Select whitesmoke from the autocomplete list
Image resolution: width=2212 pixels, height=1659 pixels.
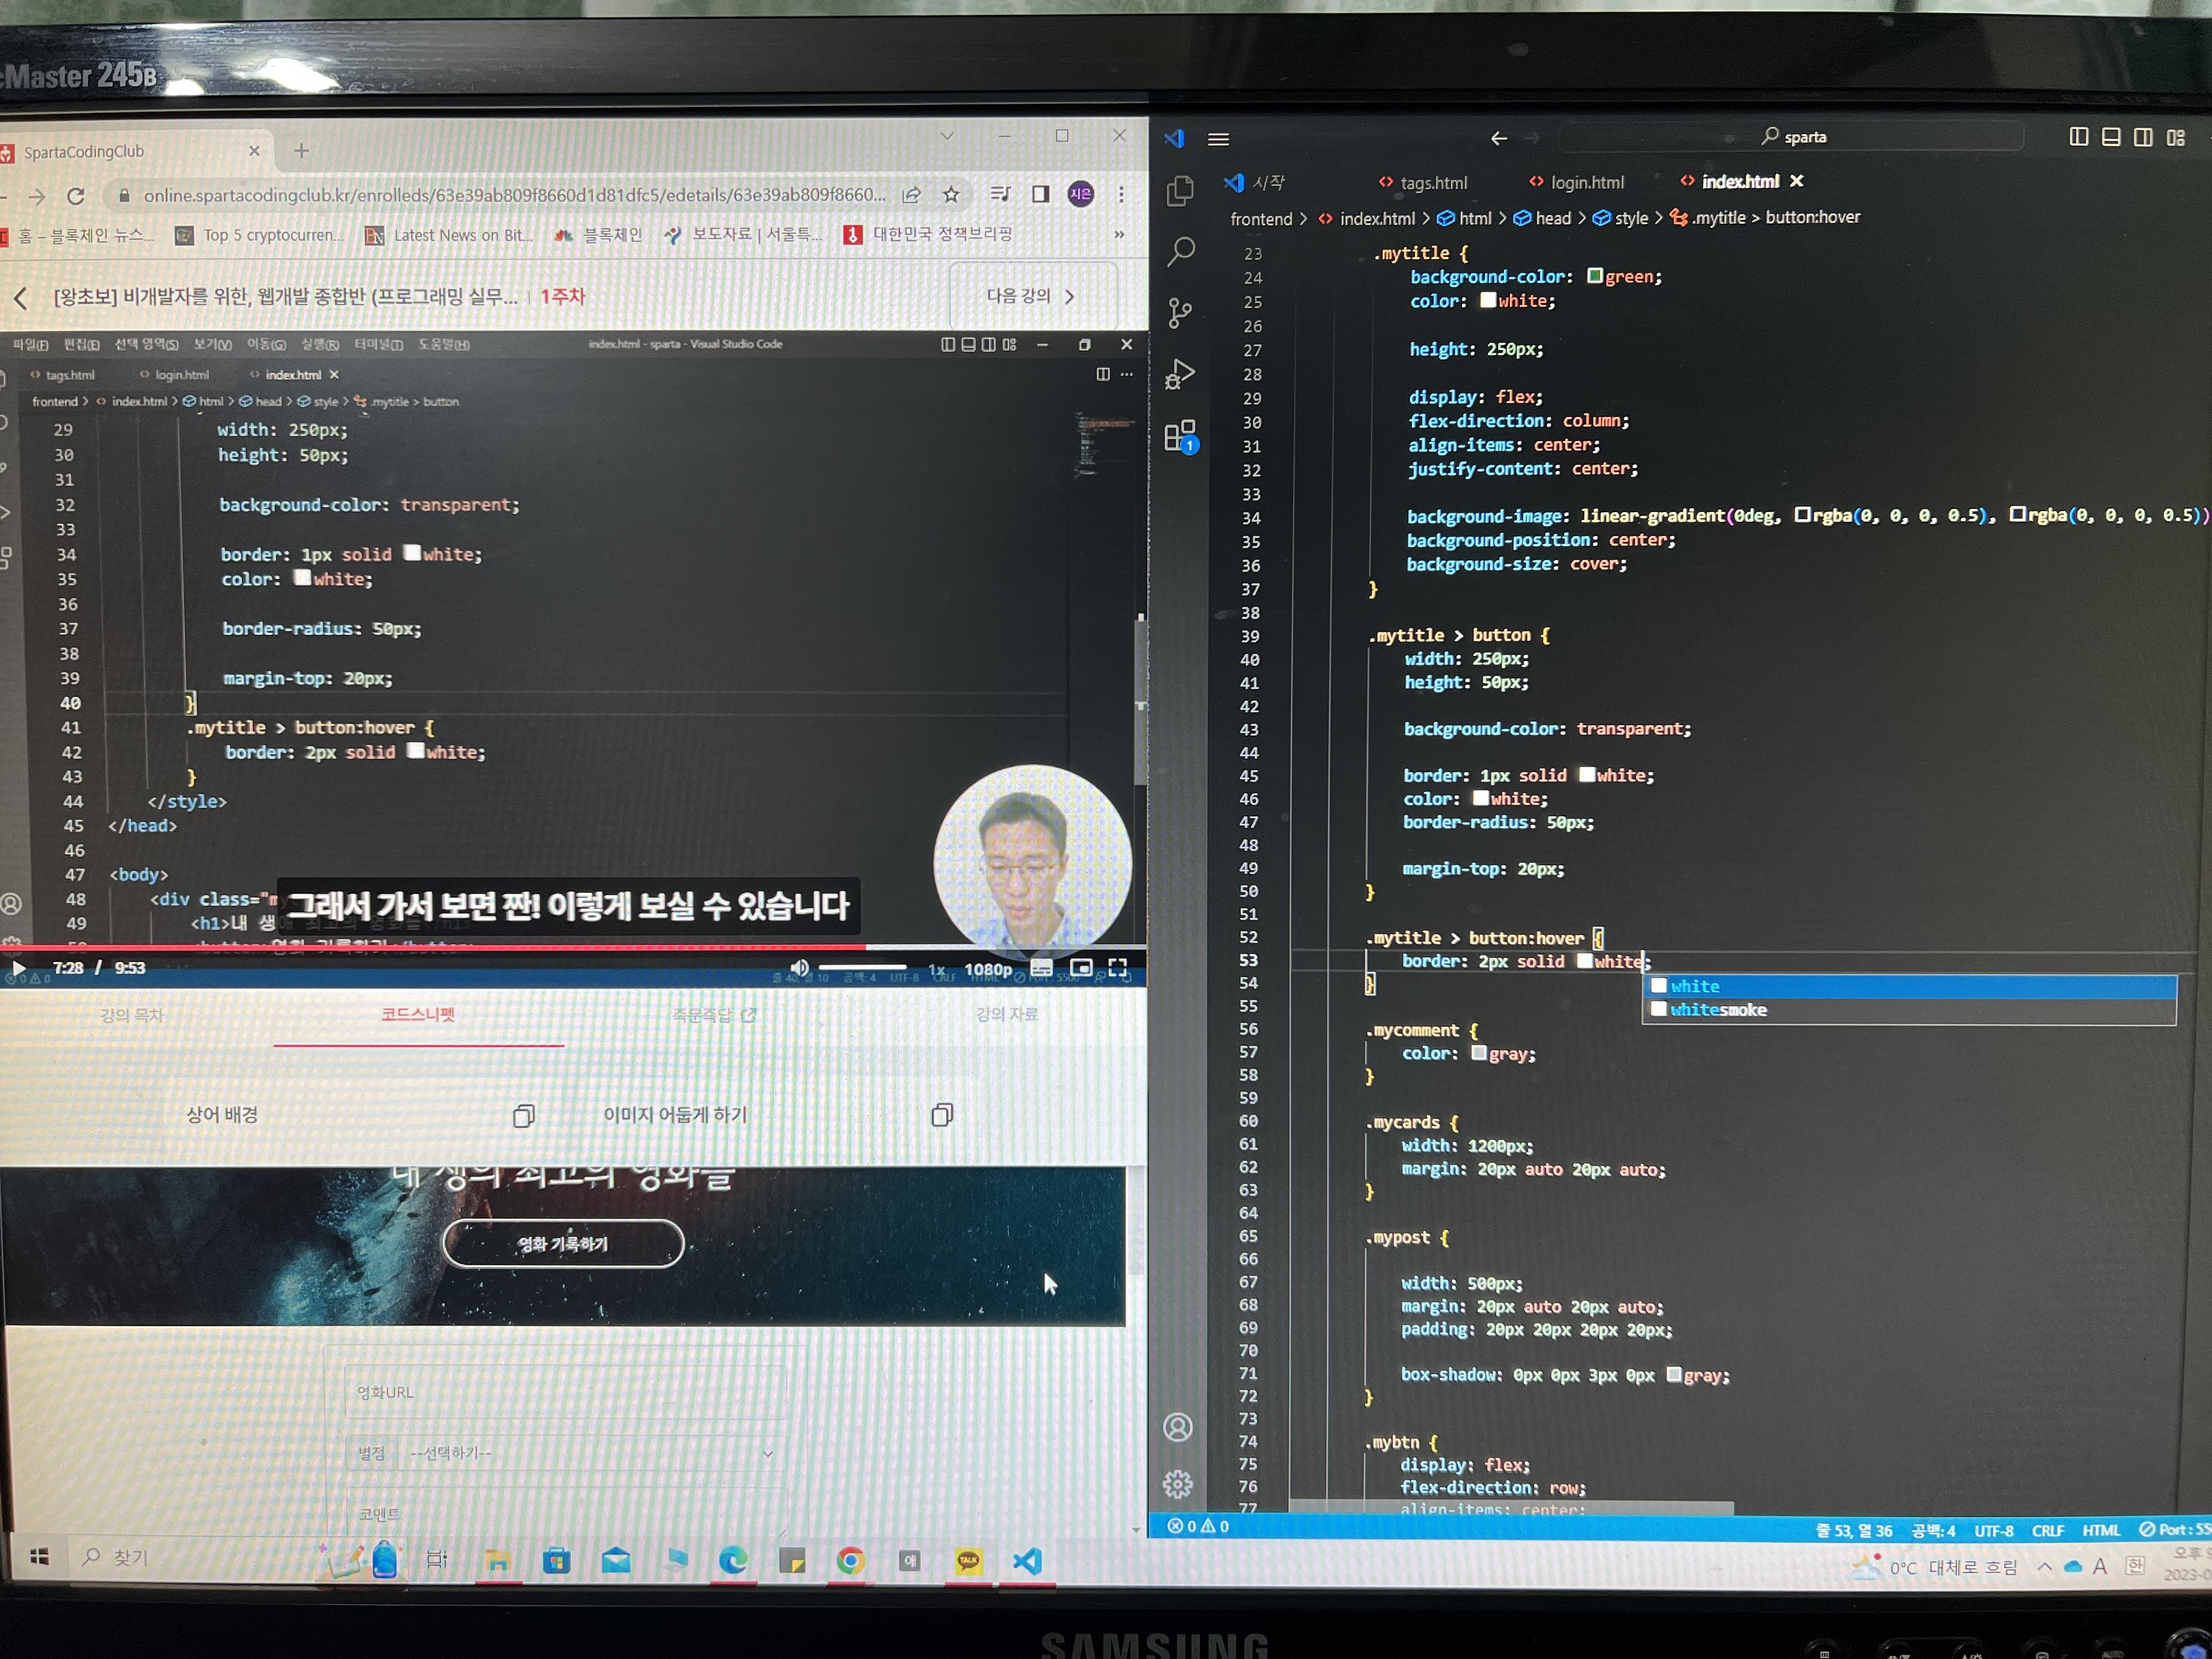1909,1010
